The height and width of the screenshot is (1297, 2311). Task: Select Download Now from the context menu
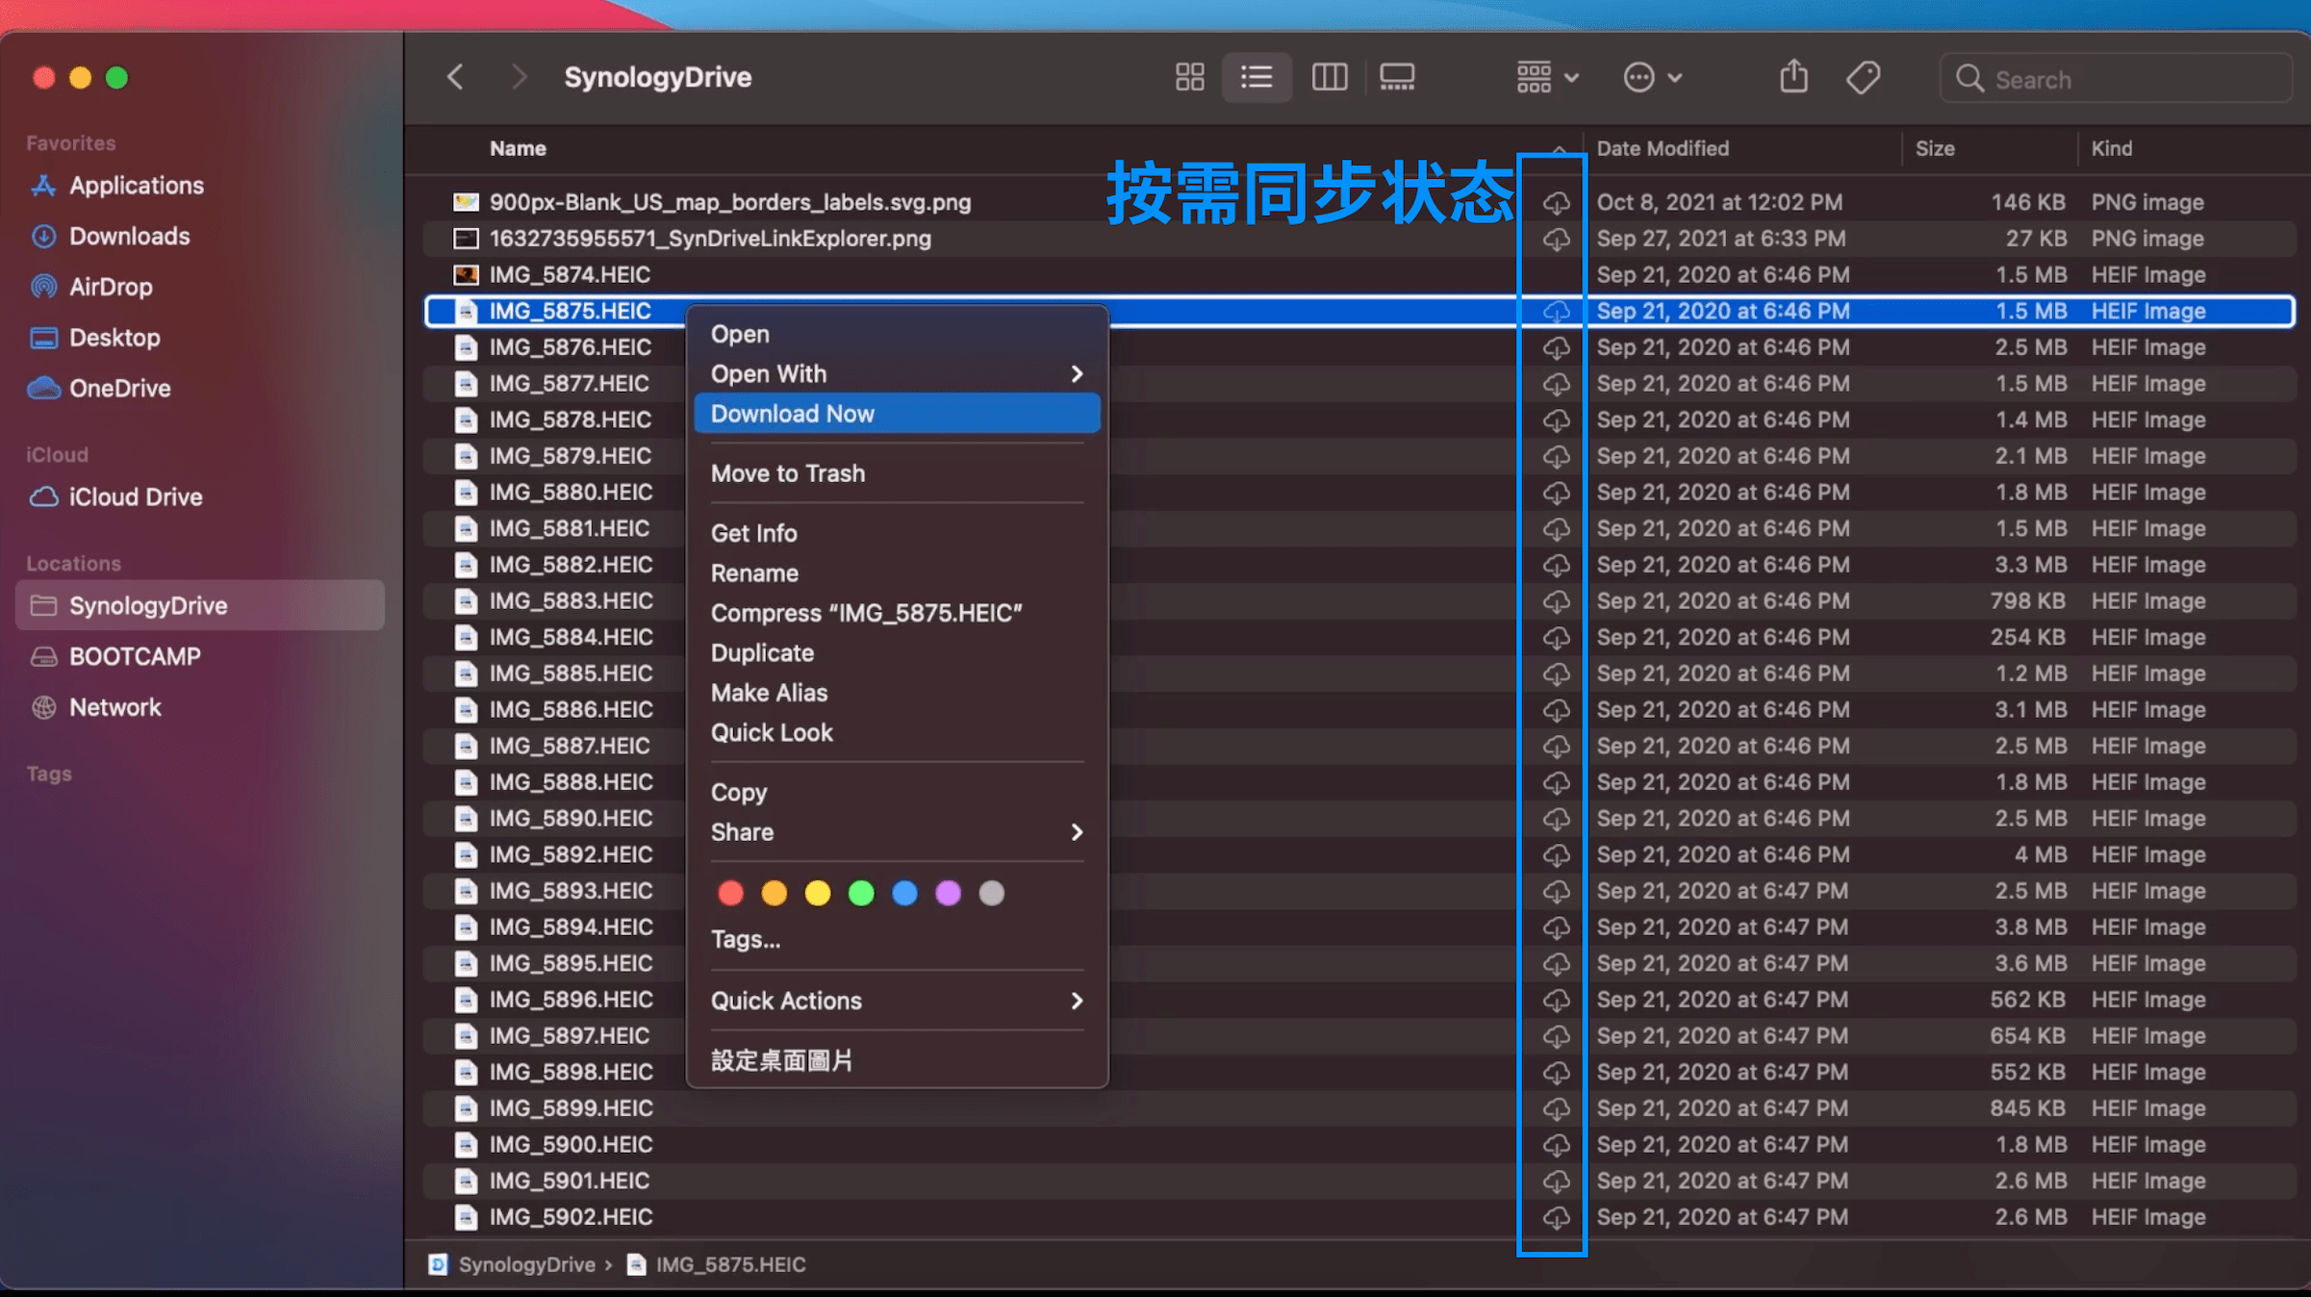(792, 413)
